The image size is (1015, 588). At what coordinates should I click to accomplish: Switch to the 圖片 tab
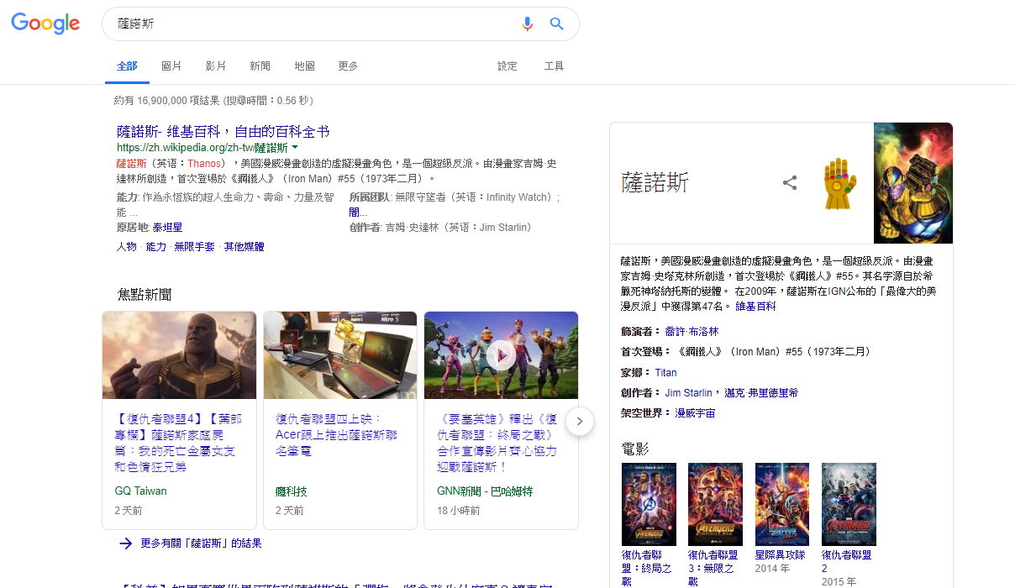point(171,66)
